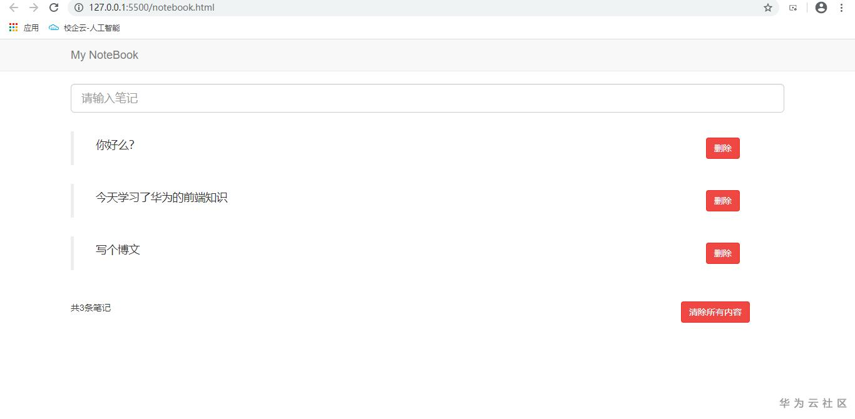
Task: Open the 校企云-人工智能 bookmark
Action: tap(84, 28)
